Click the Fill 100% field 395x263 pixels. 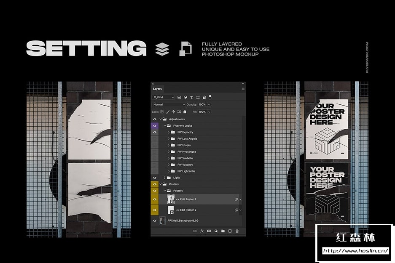(202, 112)
